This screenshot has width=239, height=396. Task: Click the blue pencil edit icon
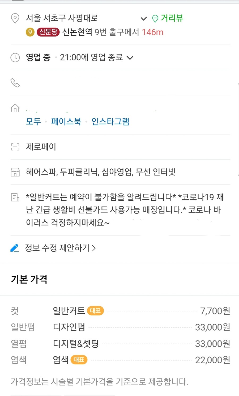15,248
